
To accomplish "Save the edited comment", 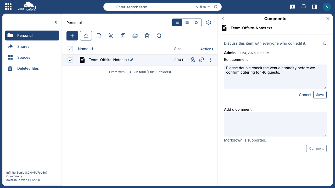I will pos(320,95).
